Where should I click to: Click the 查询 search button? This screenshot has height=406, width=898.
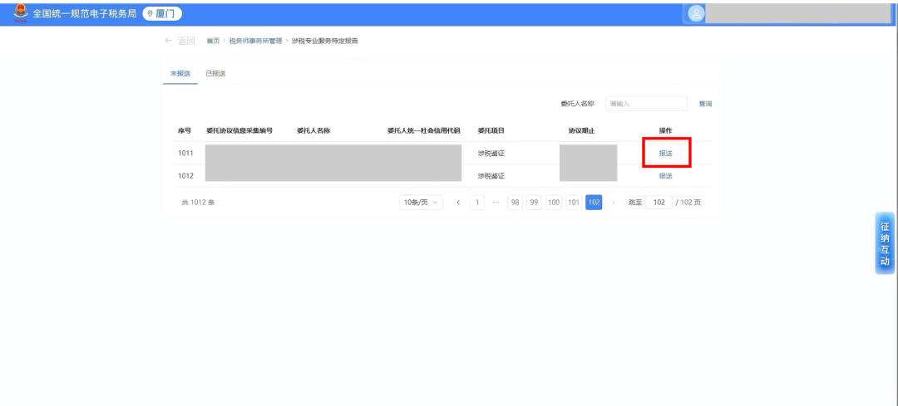(x=705, y=104)
